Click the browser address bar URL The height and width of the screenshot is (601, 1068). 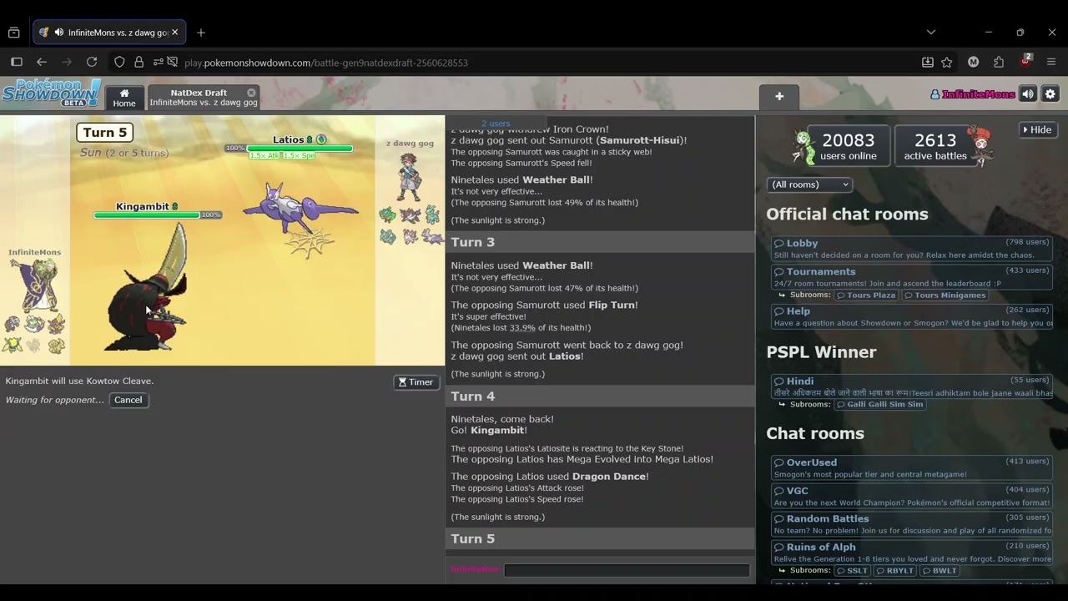[x=326, y=63]
